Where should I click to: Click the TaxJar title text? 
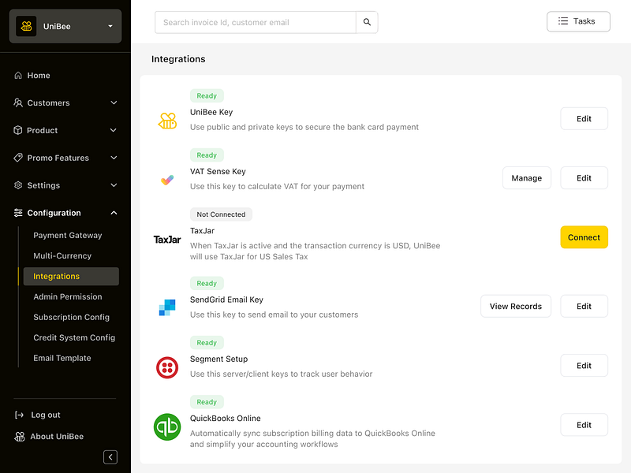point(202,231)
